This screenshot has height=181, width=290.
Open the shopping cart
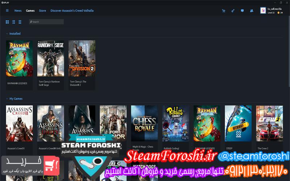[x=224, y=11]
